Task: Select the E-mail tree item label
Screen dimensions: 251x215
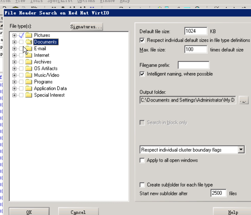Action: click(40, 49)
